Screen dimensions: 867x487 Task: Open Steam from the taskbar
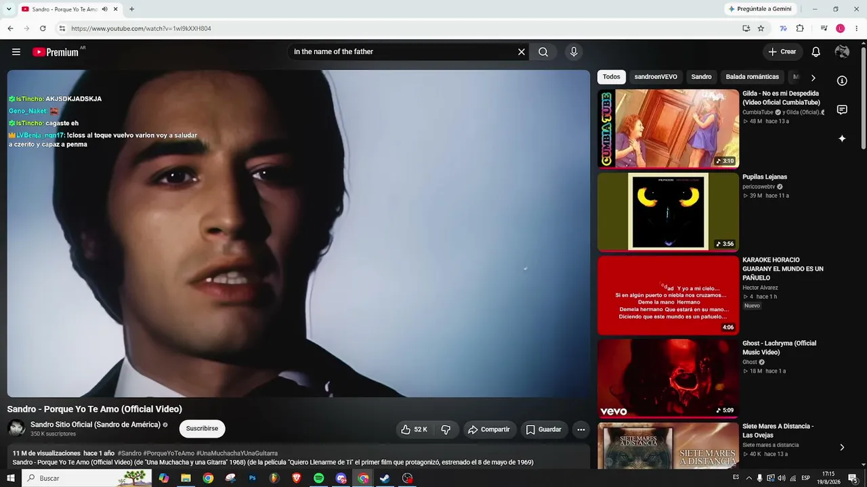[x=385, y=478]
